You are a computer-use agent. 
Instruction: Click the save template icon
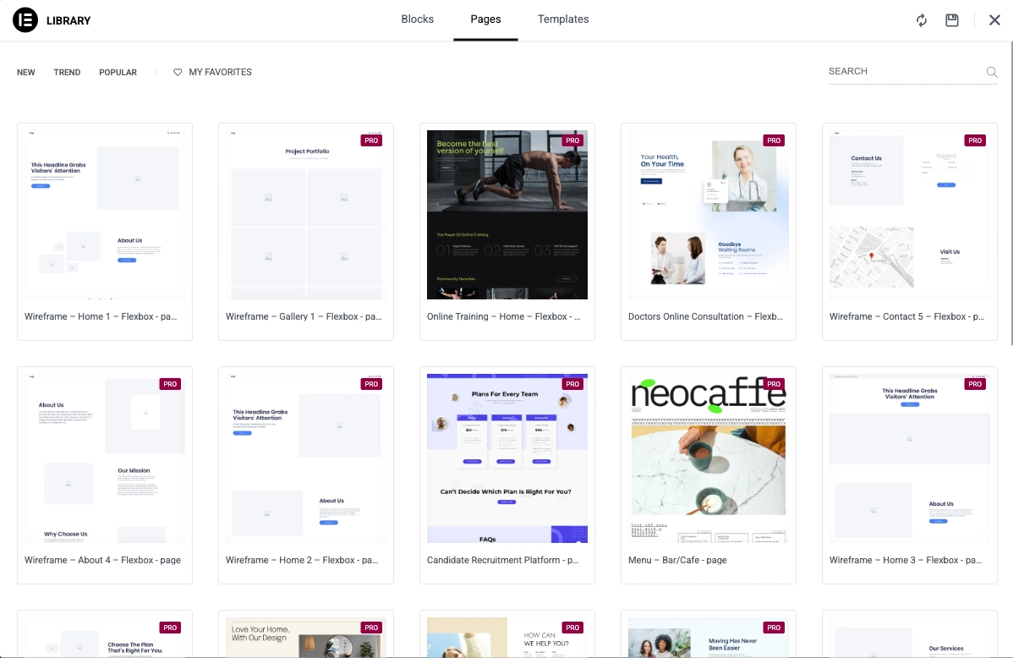952,20
